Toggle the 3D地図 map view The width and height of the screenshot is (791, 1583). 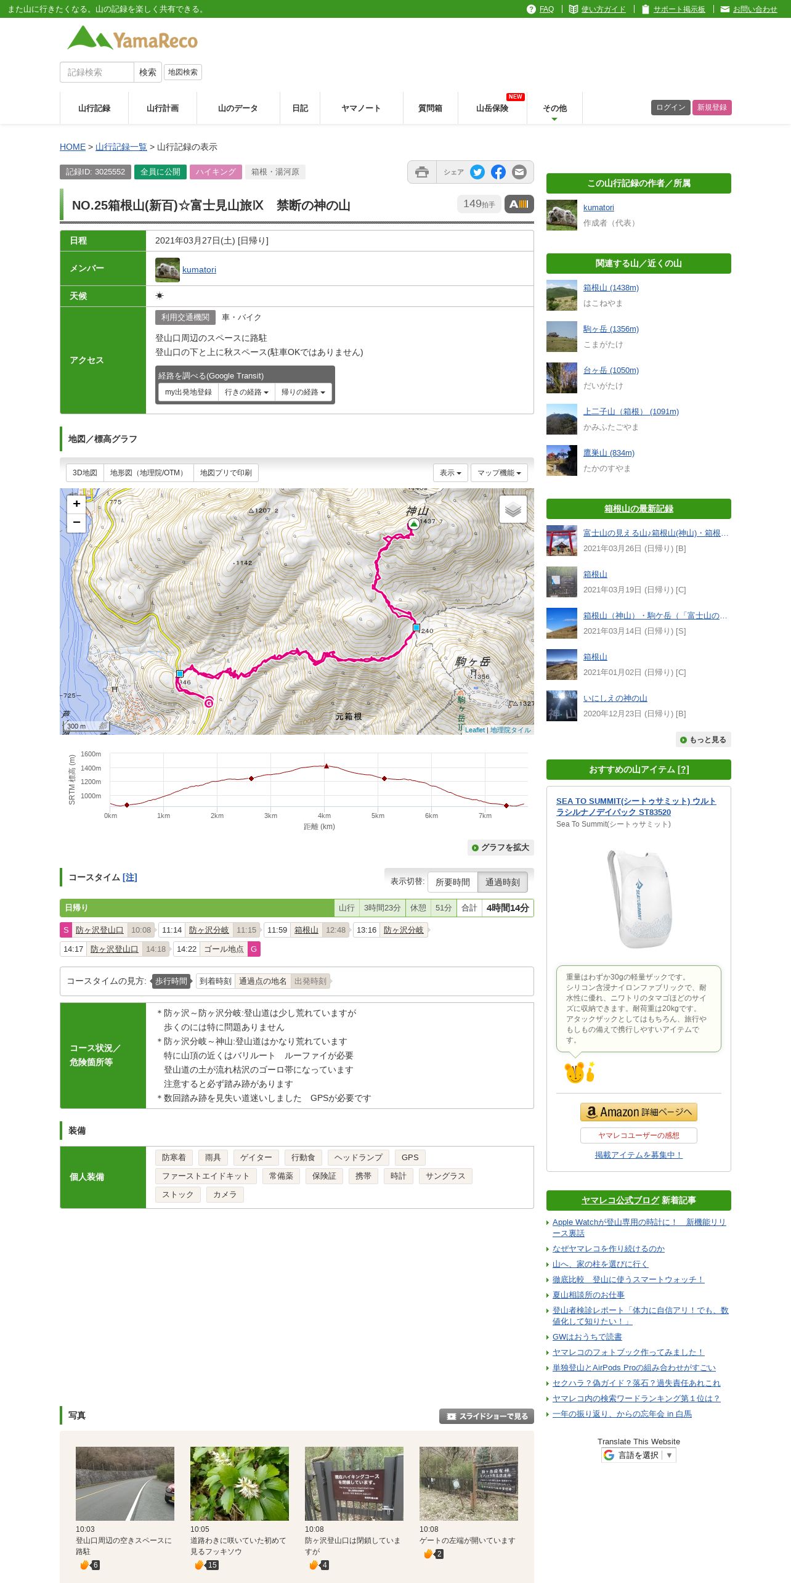(84, 473)
